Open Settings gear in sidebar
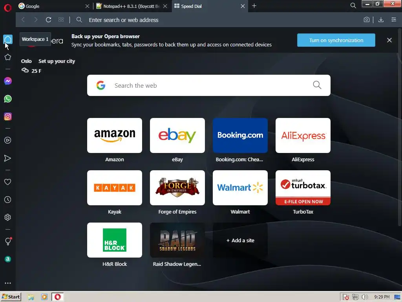402x302 pixels. coord(8,217)
